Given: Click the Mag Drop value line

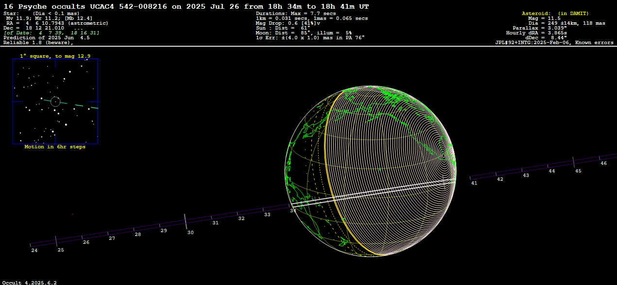Looking at the screenshot, I should tap(288, 23).
